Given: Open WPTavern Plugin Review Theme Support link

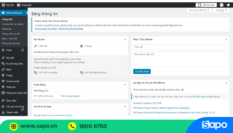Looking at the screenshot, I should click(161, 108).
